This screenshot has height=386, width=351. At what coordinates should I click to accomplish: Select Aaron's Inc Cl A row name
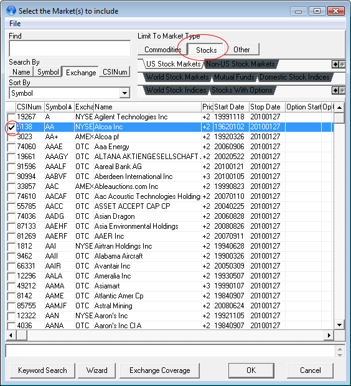(118, 326)
